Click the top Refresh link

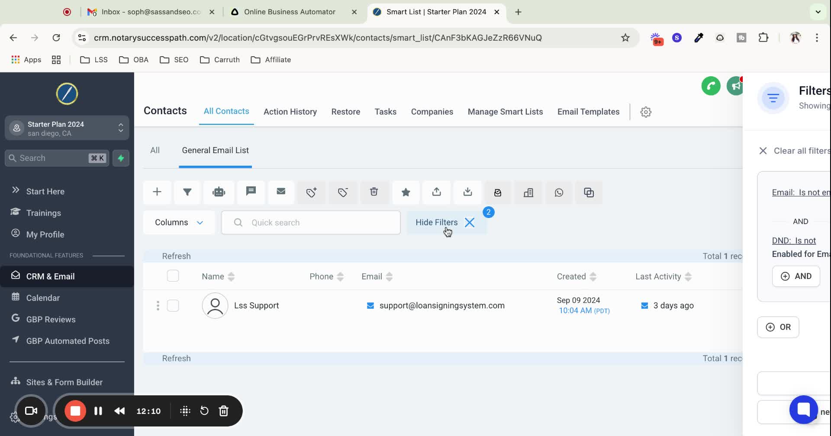(x=176, y=256)
